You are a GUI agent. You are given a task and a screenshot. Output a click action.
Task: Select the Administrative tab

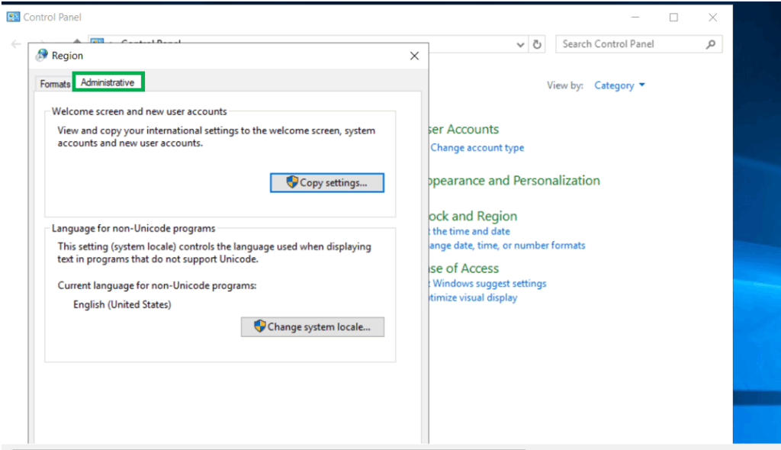point(108,82)
